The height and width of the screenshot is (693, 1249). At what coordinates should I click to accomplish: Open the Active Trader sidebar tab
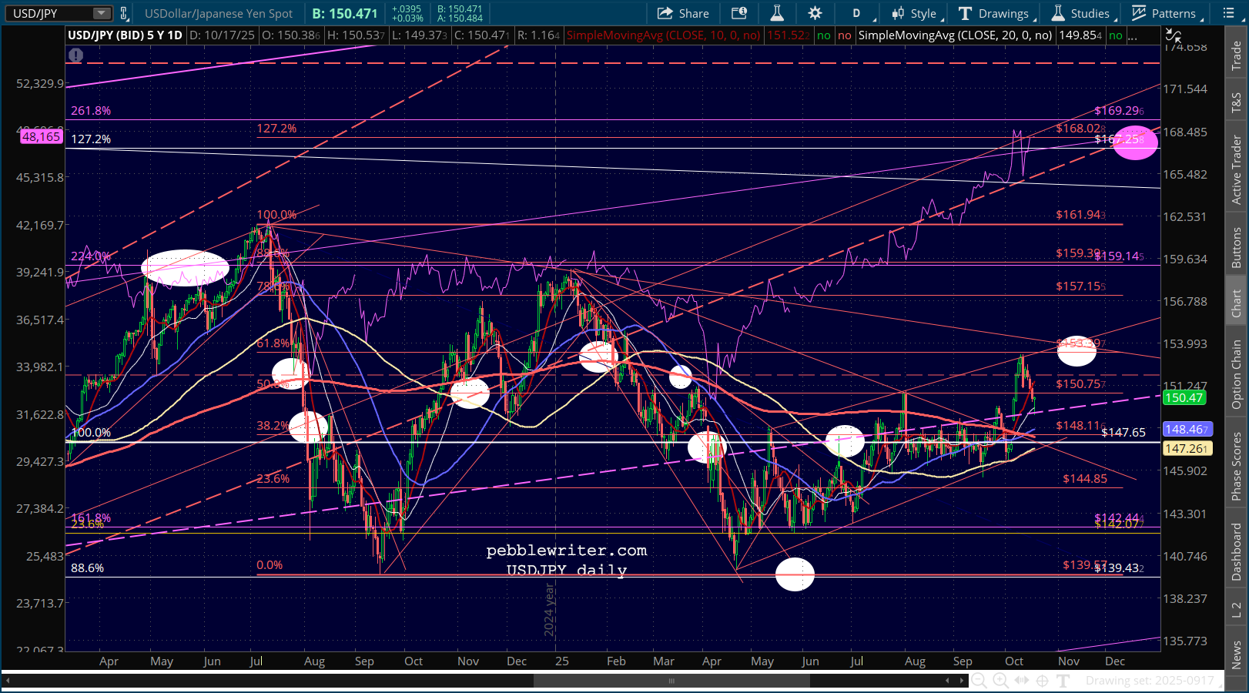(1237, 169)
